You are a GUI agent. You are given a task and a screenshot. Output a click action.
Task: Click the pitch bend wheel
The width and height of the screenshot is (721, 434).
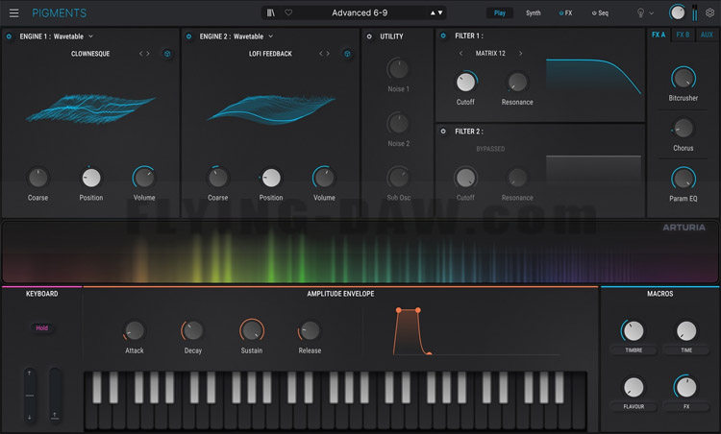pyautogui.click(x=30, y=395)
